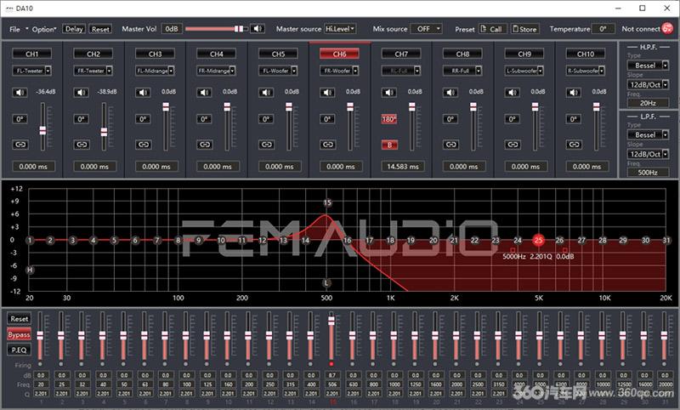
Task: Mute the CH6 channel speaker icon
Action: click(327, 92)
